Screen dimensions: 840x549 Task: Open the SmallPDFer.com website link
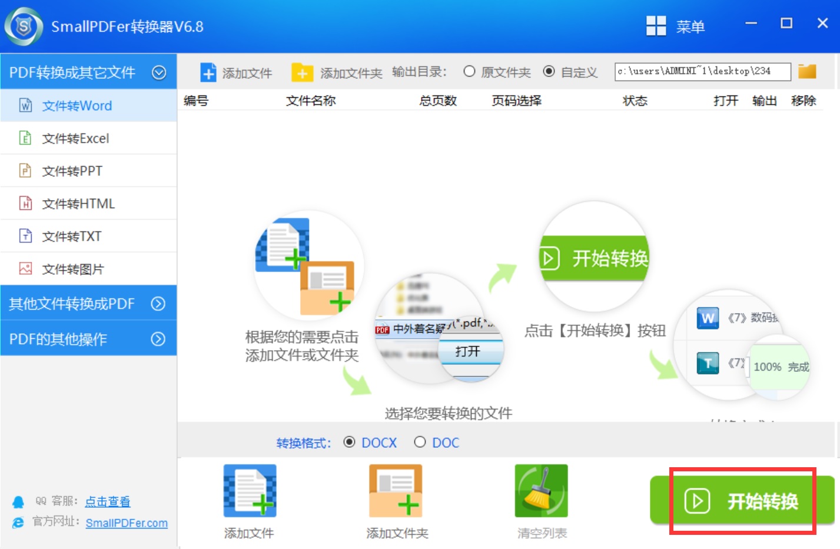coord(127,523)
